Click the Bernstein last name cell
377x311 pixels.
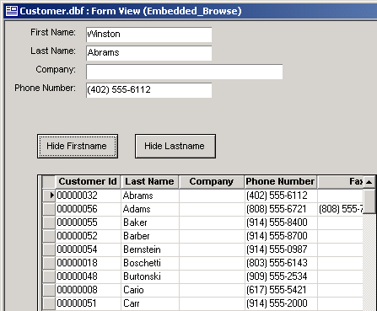pos(150,249)
